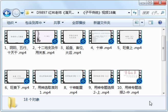Screen dimensions: 168x112
Task: Select the 7、用神选取准则1 video thumbnail
Action: 45,77
